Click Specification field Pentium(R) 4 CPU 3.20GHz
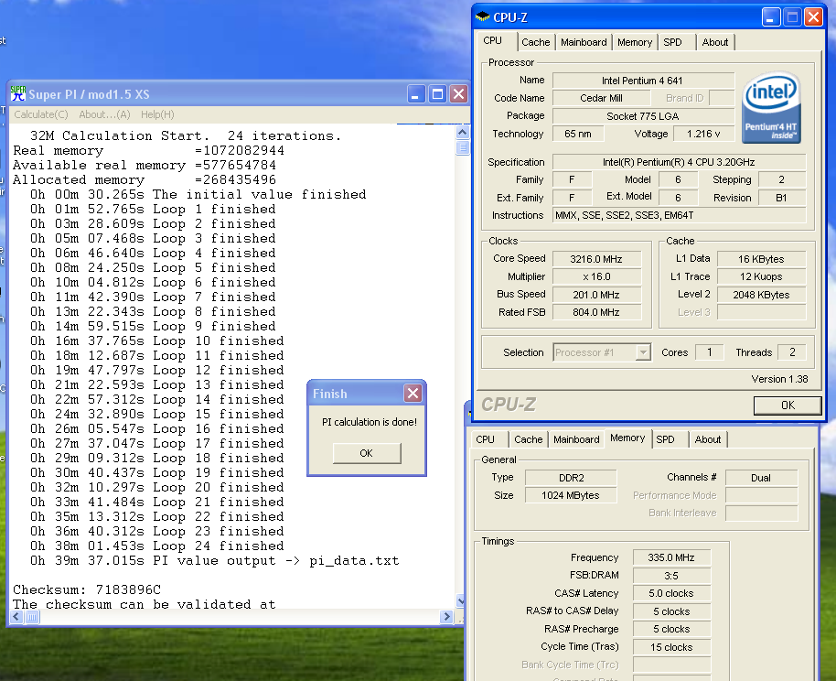The image size is (836, 681). tap(679, 162)
